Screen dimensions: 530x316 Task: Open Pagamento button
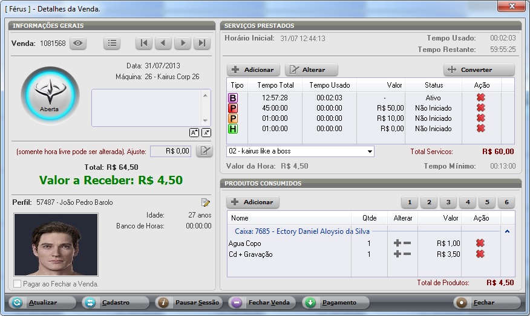[336, 303]
